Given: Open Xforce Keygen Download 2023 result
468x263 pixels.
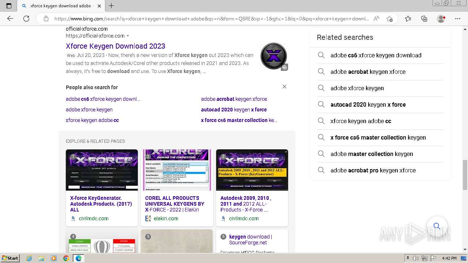Looking at the screenshot, I should pos(116,46).
